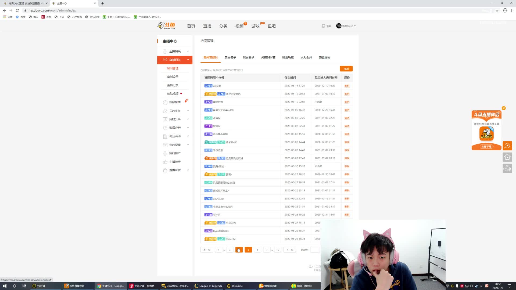Go to page 6 in pagination

tap(257, 250)
